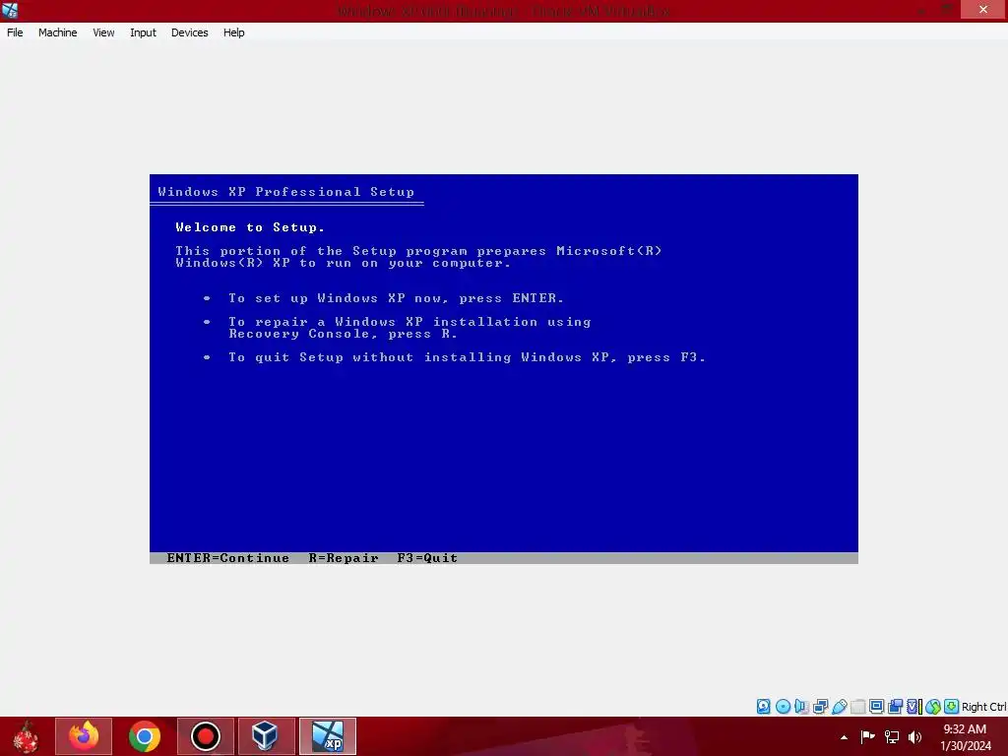
Task: Click the shared folders status icon
Action: pyautogui.click(x=857, y=707)
